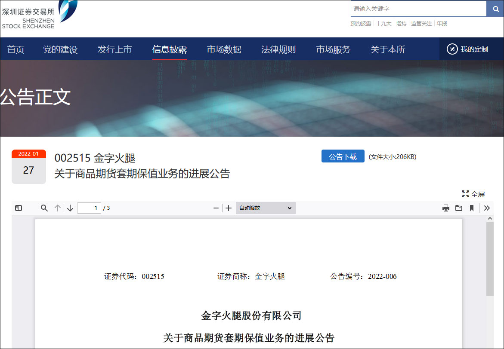
Task: Open the 首页 menu item
Action: pos(16,49)
